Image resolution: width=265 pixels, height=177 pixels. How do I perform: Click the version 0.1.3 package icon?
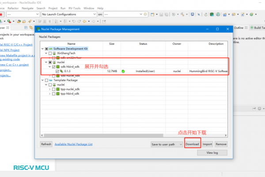tap(61, 71)
